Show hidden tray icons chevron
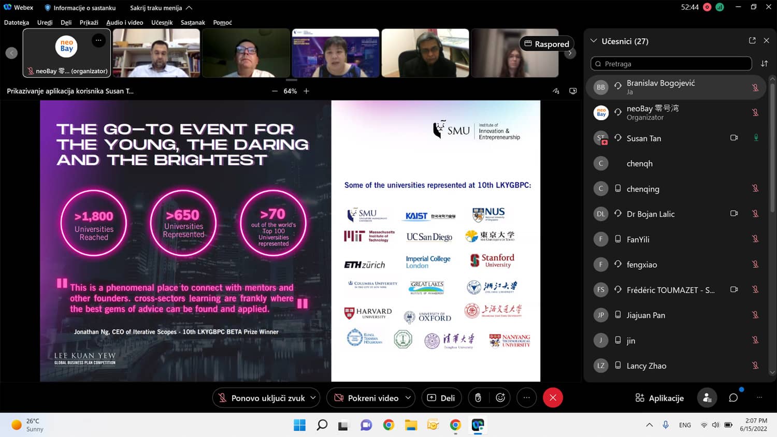The height and width of the screenshot is (437, 777). pyautogui.click(x=649, y=425)
